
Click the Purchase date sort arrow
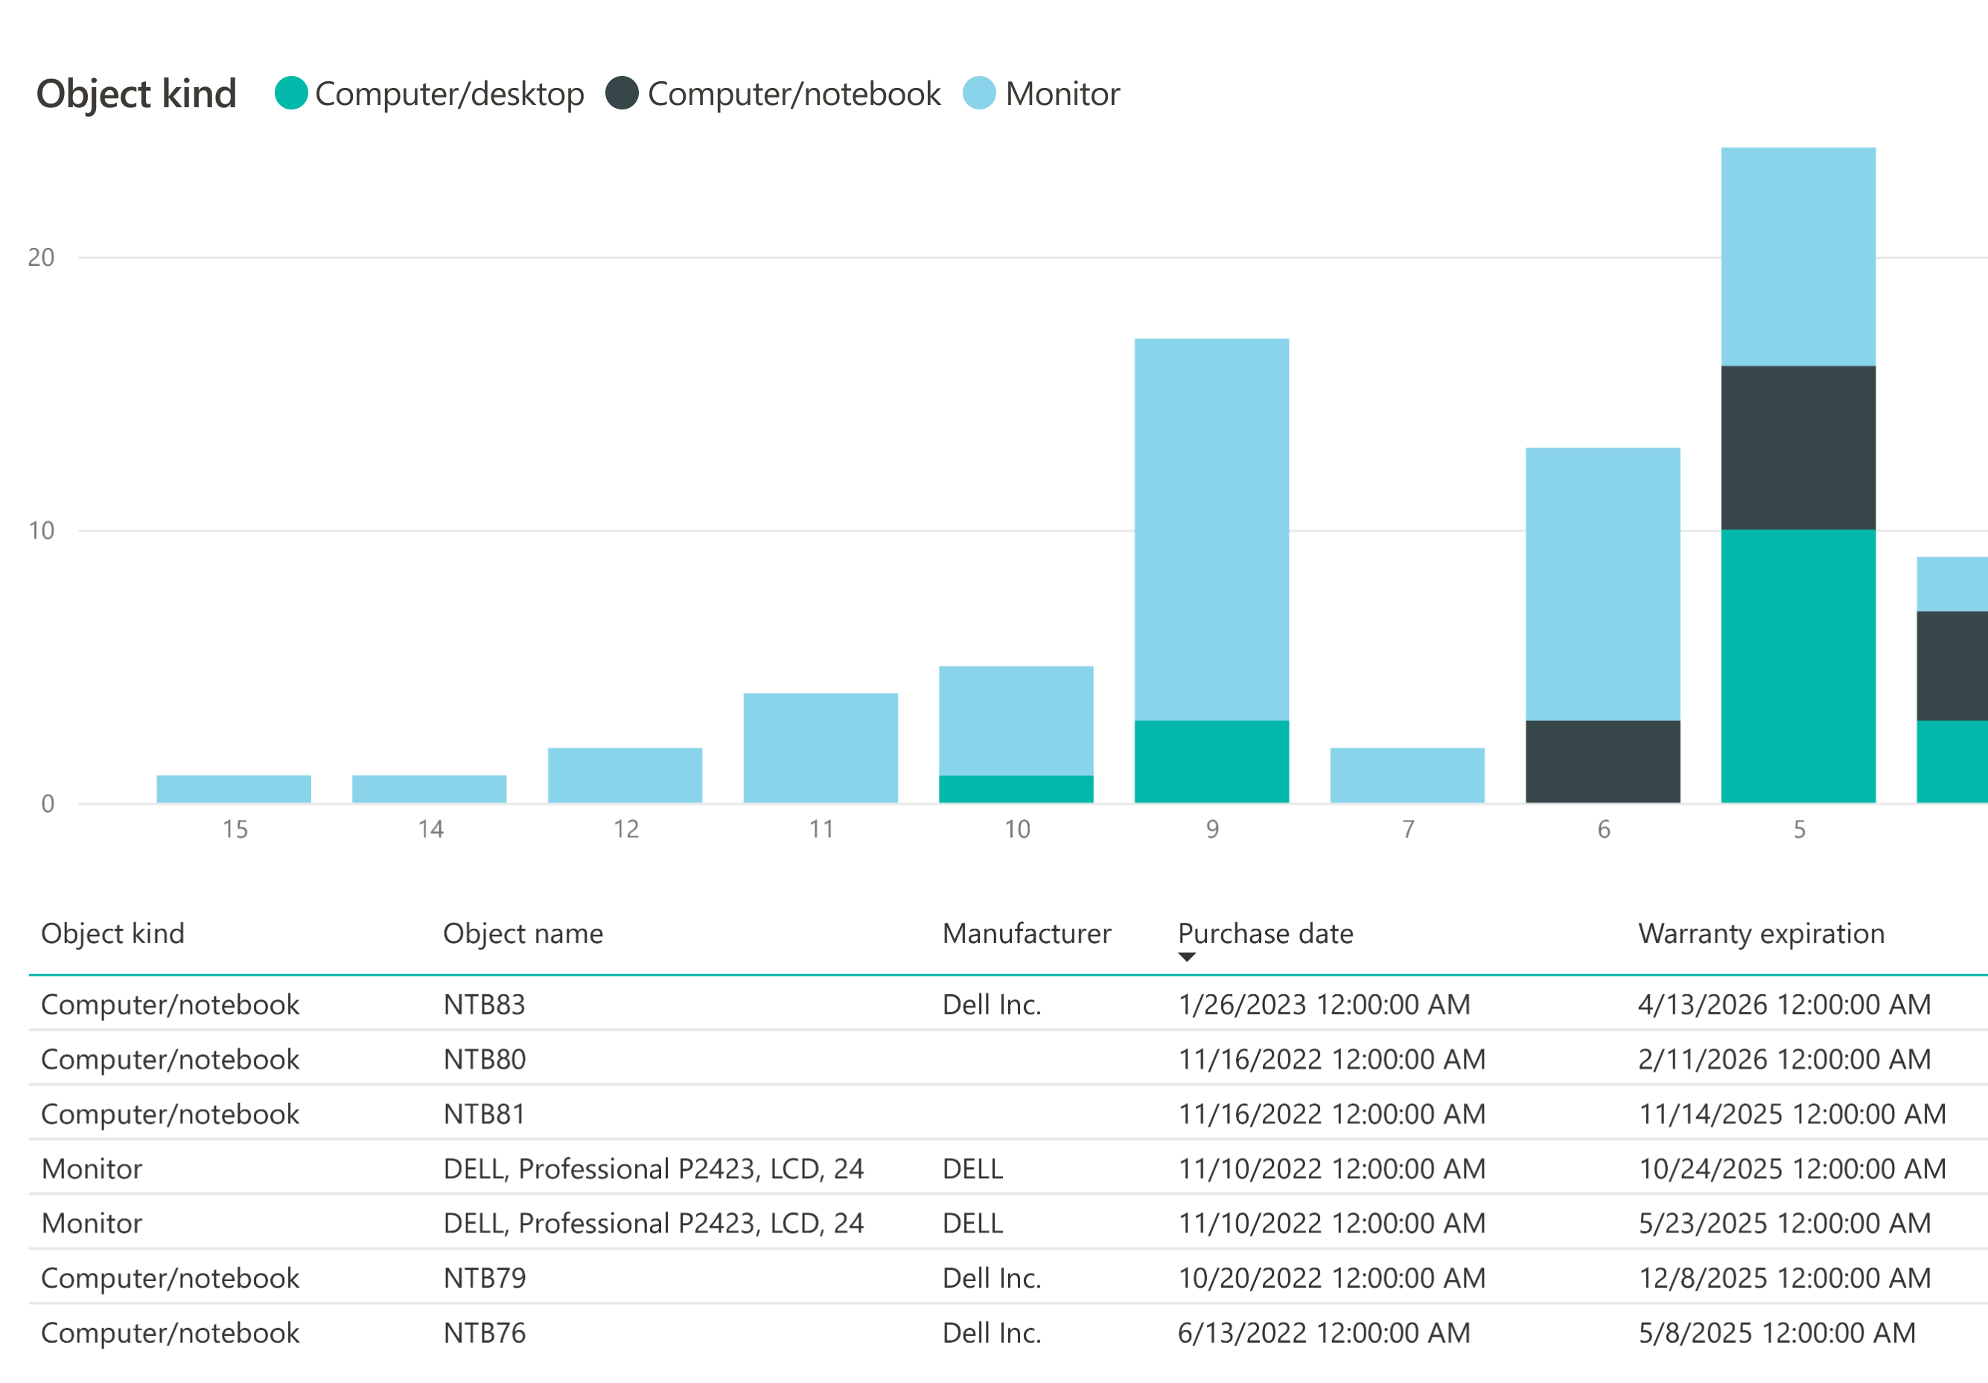tap(1187, 957)
